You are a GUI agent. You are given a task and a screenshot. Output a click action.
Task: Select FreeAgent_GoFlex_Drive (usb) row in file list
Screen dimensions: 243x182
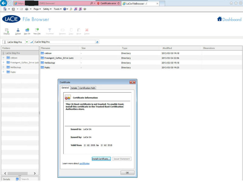pyautogui.click(x=141, y=58)
